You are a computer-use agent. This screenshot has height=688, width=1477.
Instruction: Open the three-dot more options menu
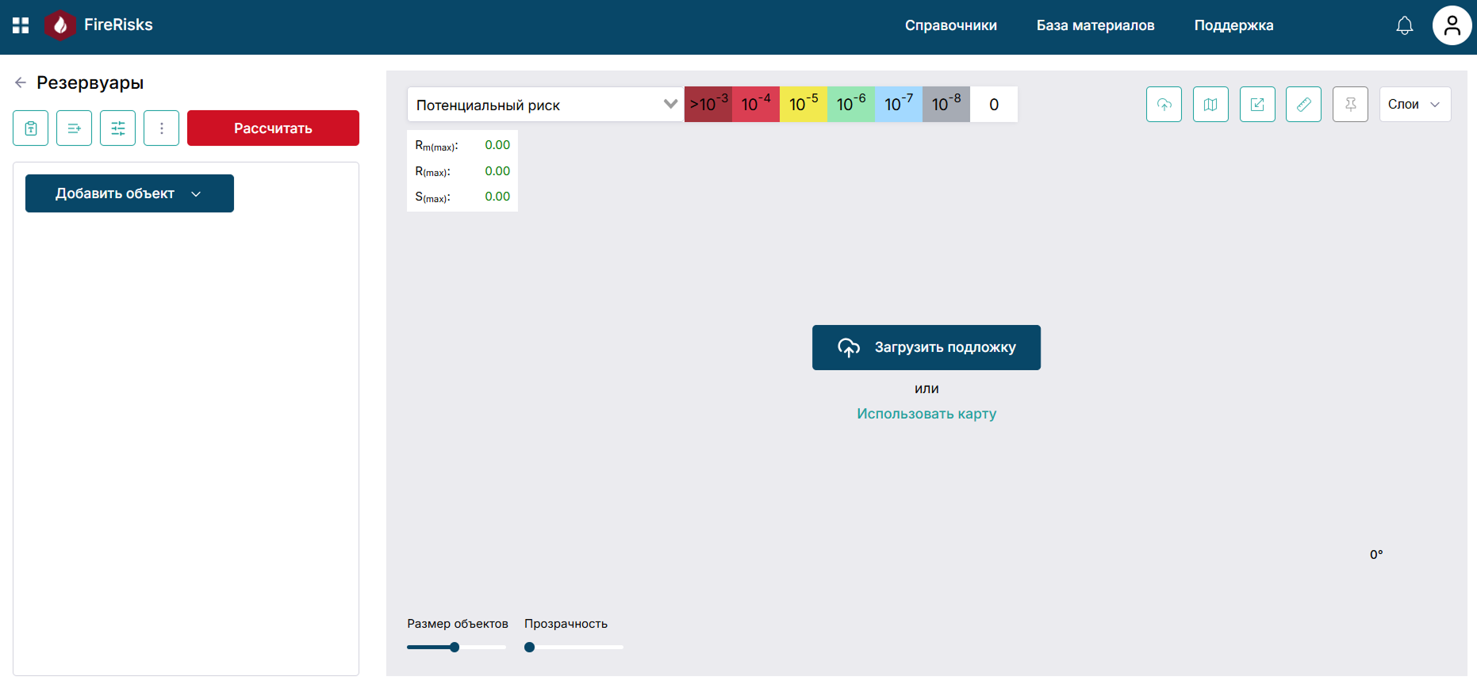tap(162, 128)
